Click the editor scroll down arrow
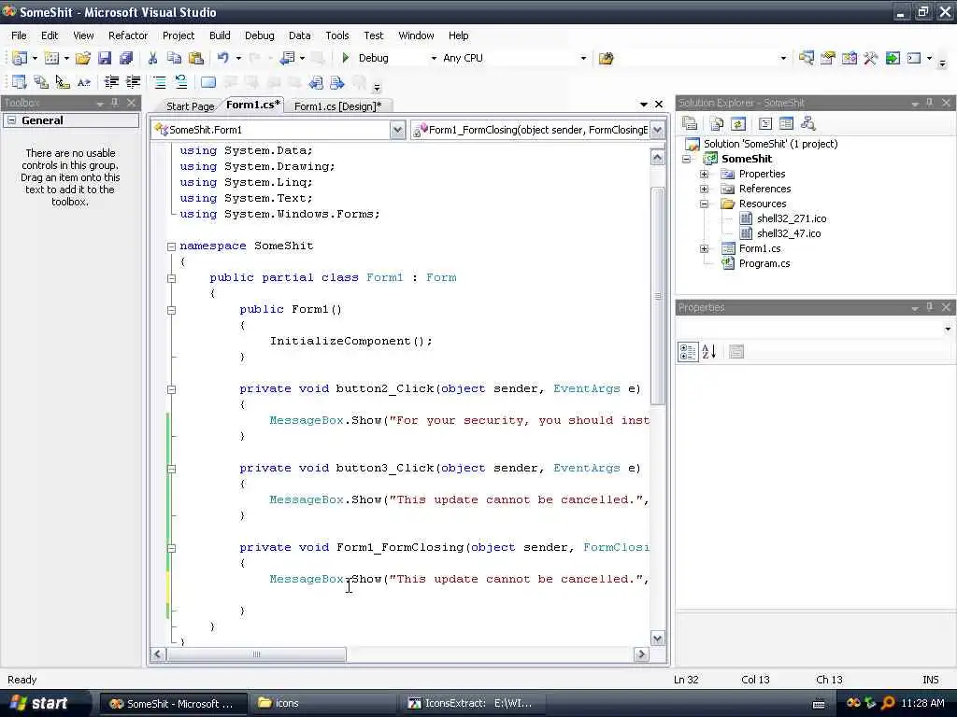The image size is (957, 717). coord(657,639)
